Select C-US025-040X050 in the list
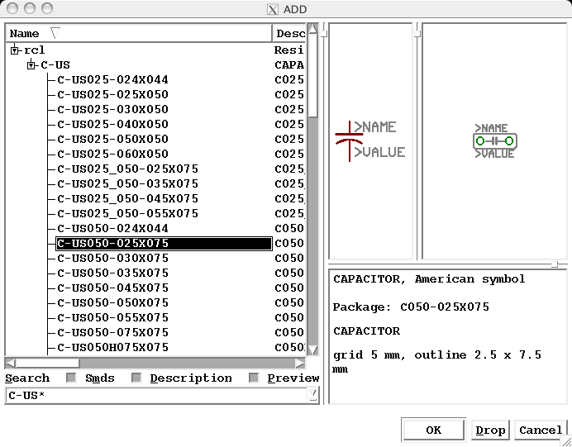The image size is (572, 447). click(x=112, y=124)
